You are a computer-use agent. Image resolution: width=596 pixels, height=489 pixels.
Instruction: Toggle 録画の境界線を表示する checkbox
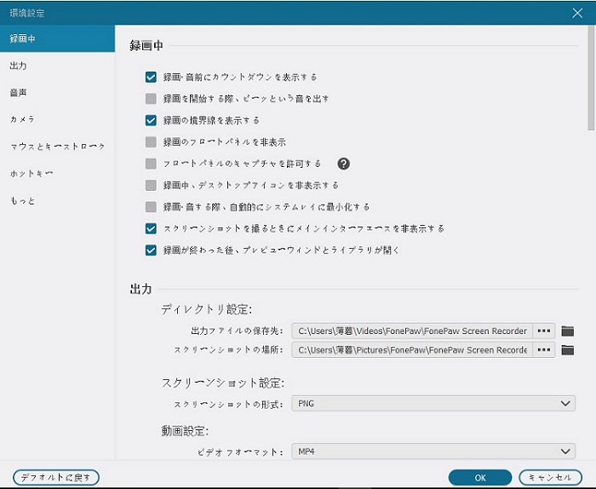point(151,120)
